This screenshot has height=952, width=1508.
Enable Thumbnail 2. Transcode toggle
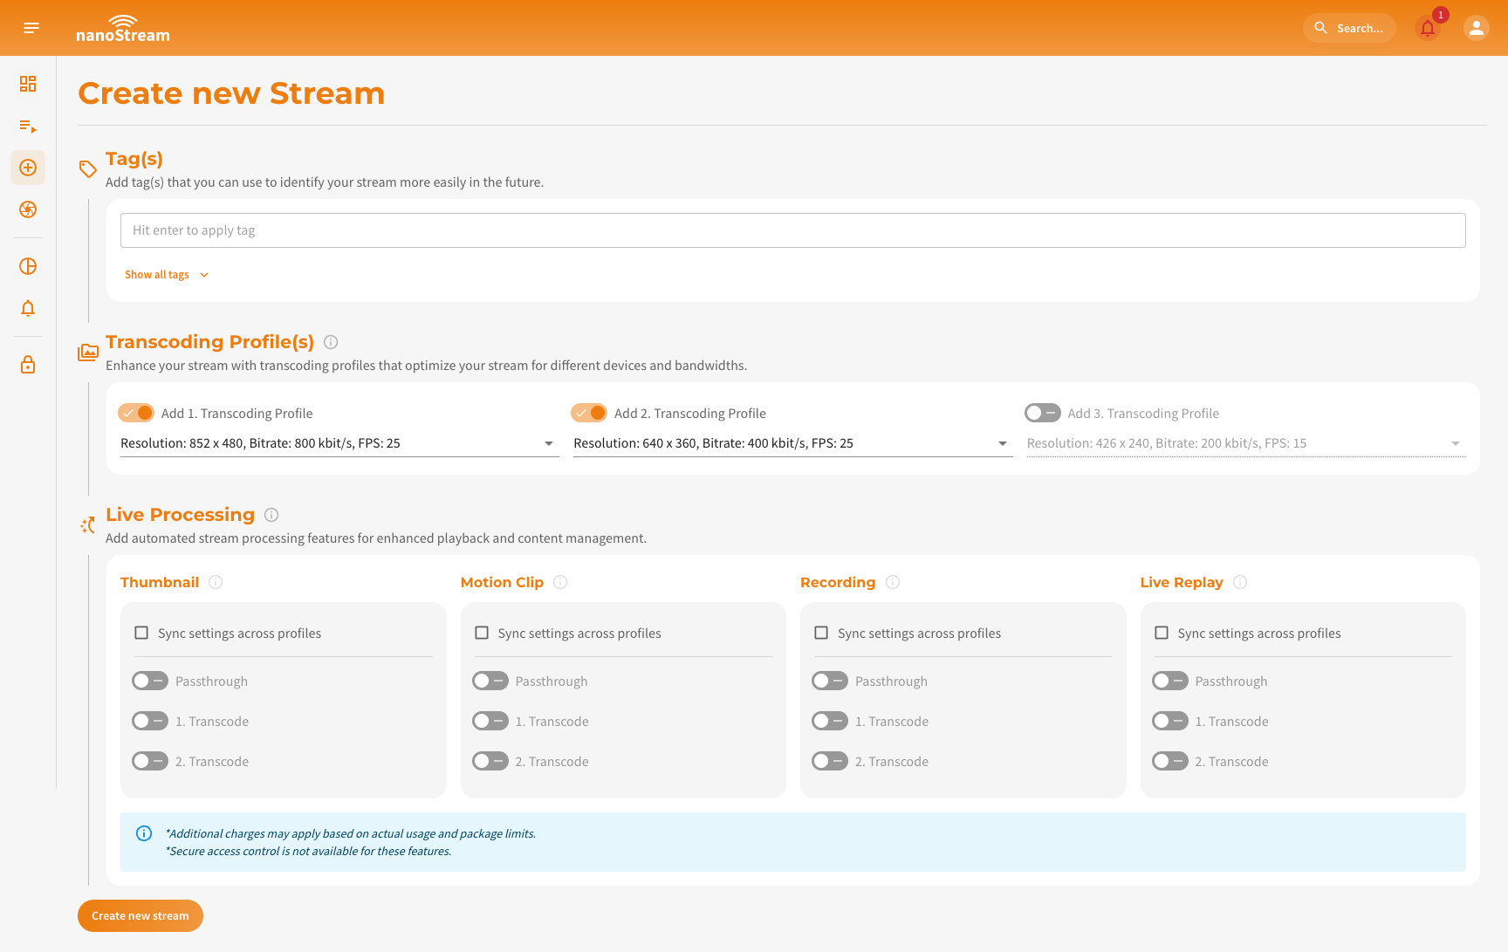(150, 761)
